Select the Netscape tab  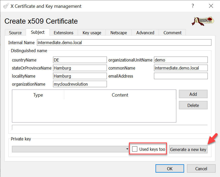coord(119,33)
